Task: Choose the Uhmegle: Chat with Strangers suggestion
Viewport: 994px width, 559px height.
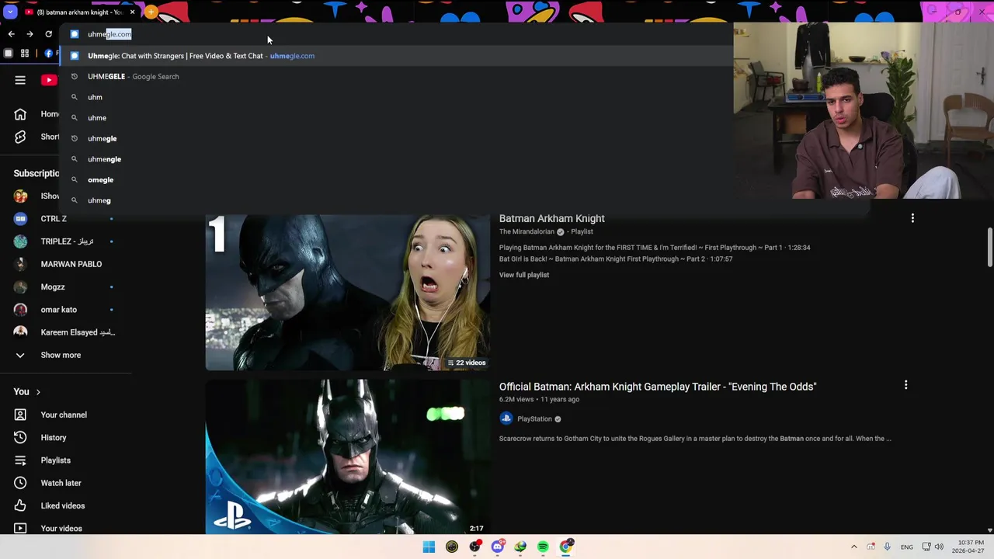Action: [x=396, y=56]
